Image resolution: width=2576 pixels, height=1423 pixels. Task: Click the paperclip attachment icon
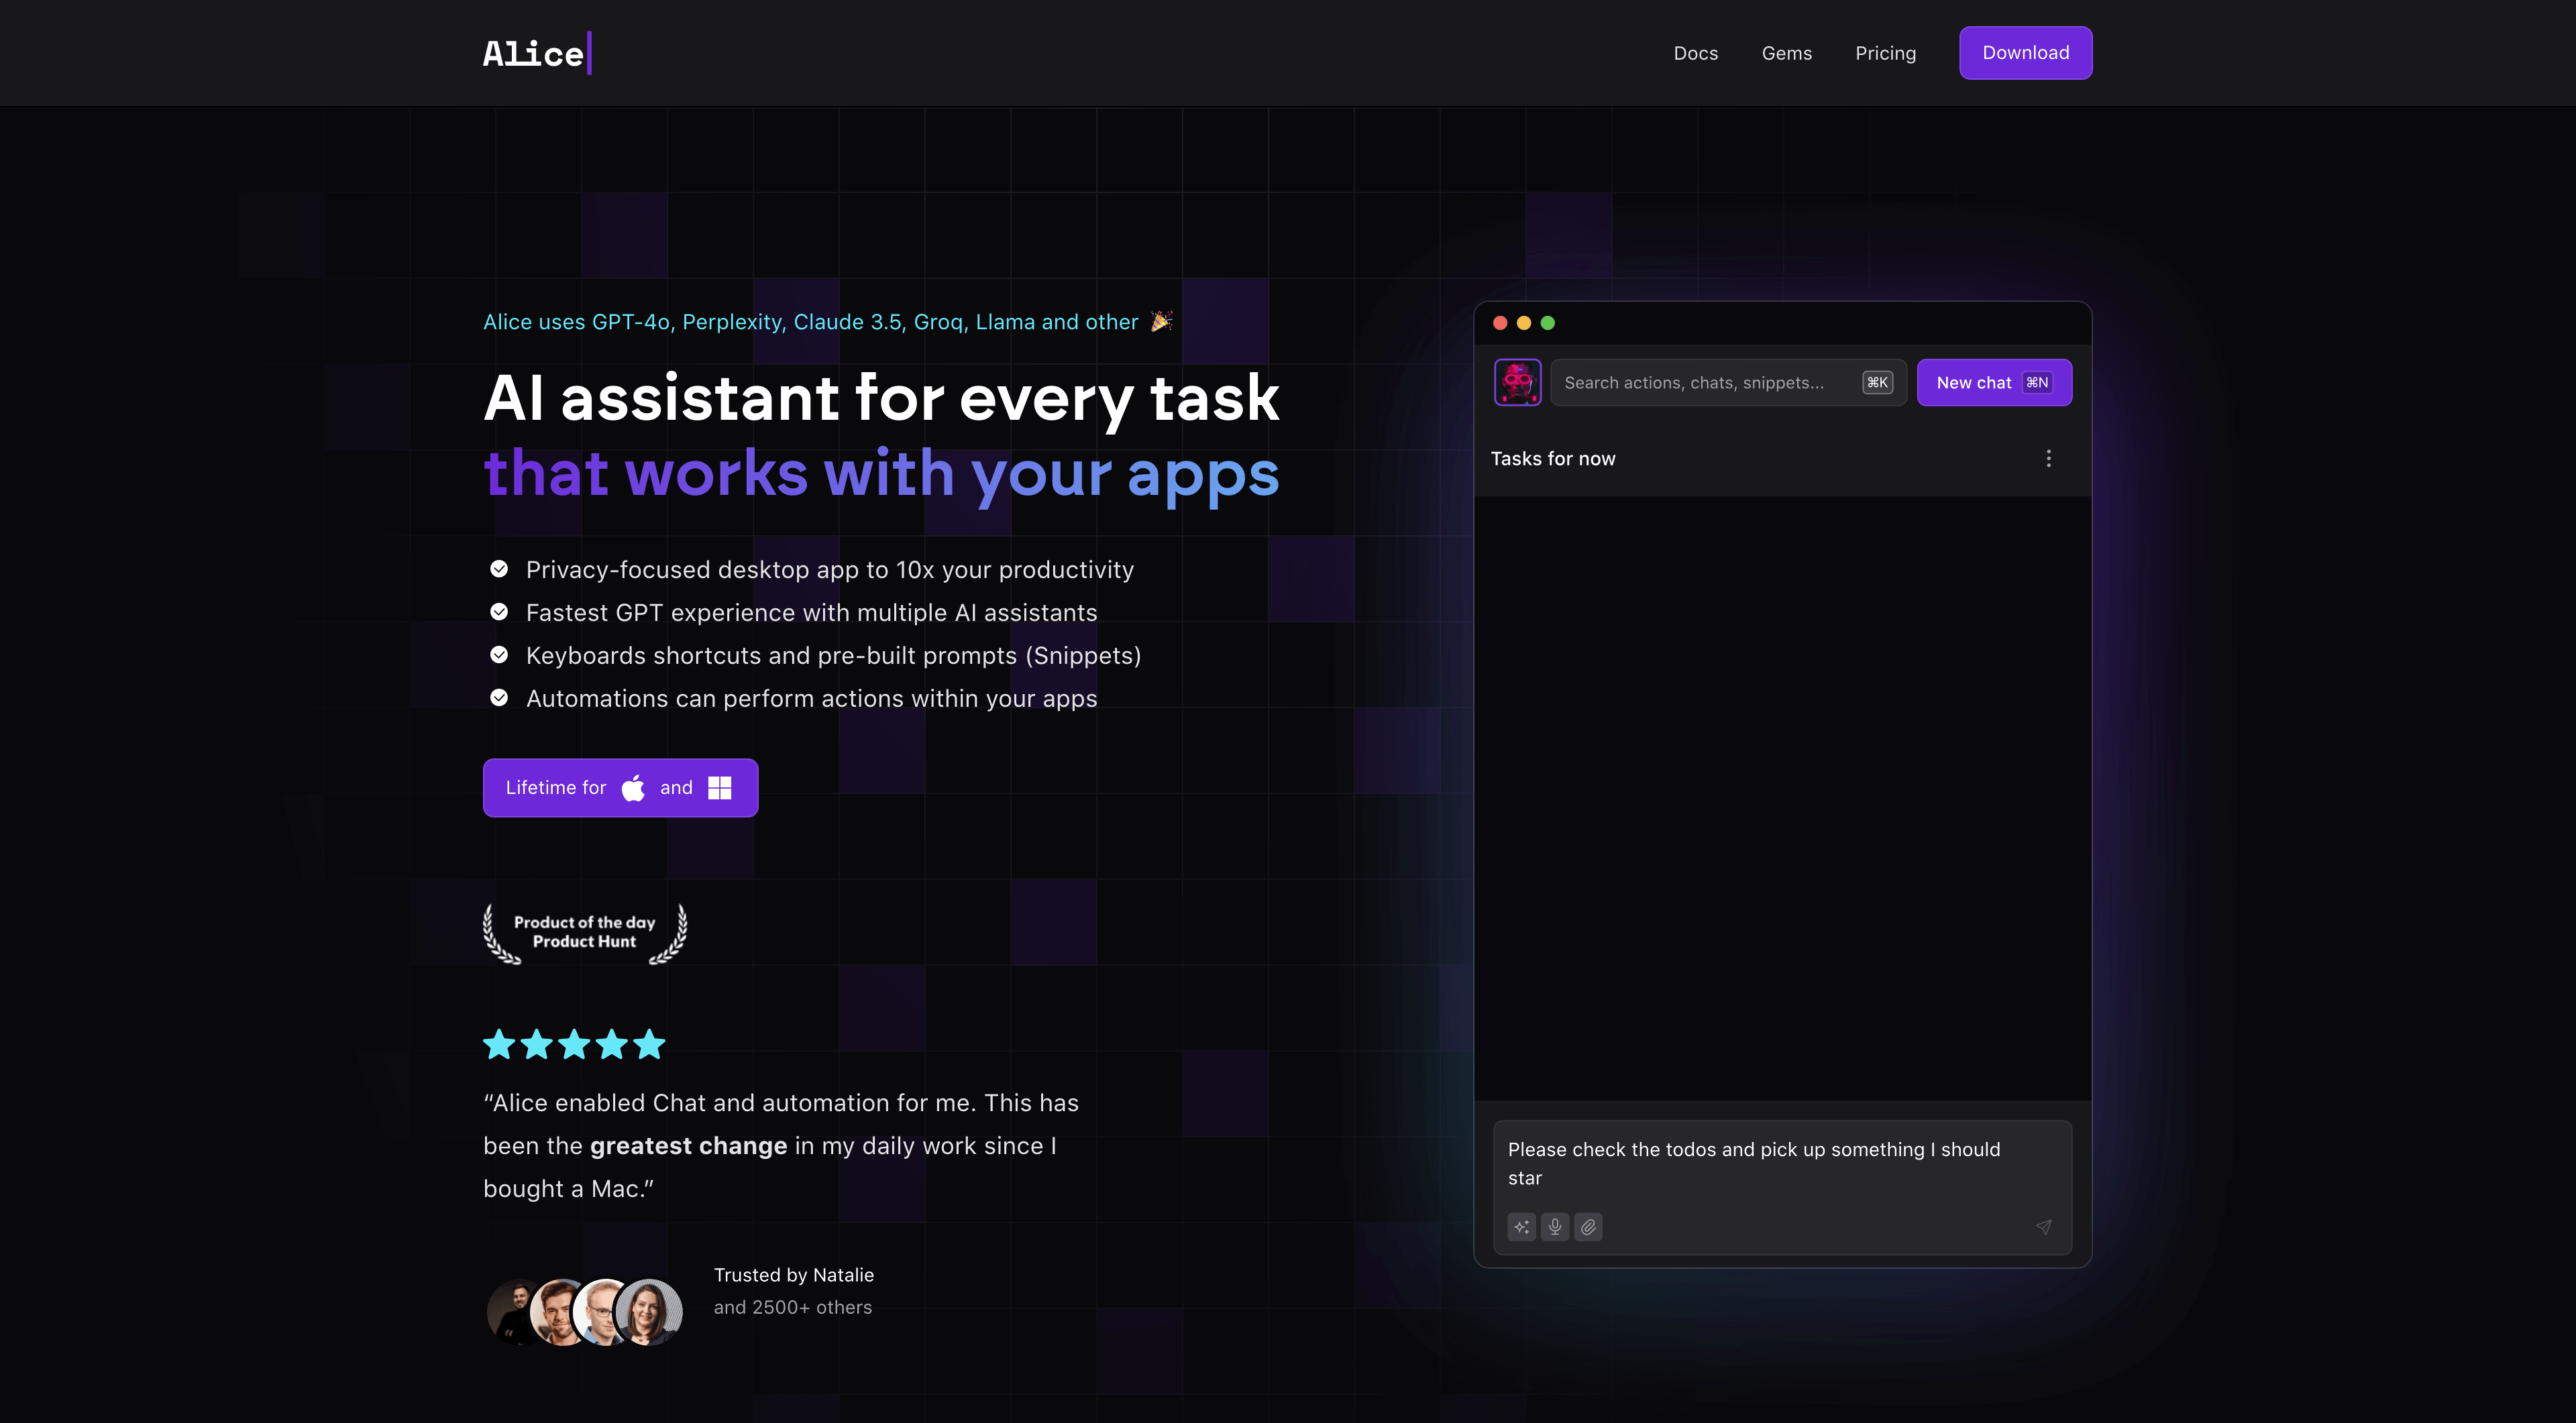coord(1588,1227)
